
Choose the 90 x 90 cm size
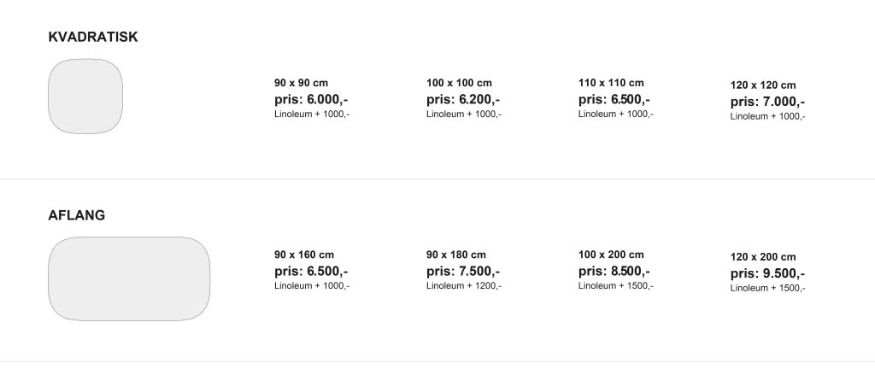tap(302, 83)
